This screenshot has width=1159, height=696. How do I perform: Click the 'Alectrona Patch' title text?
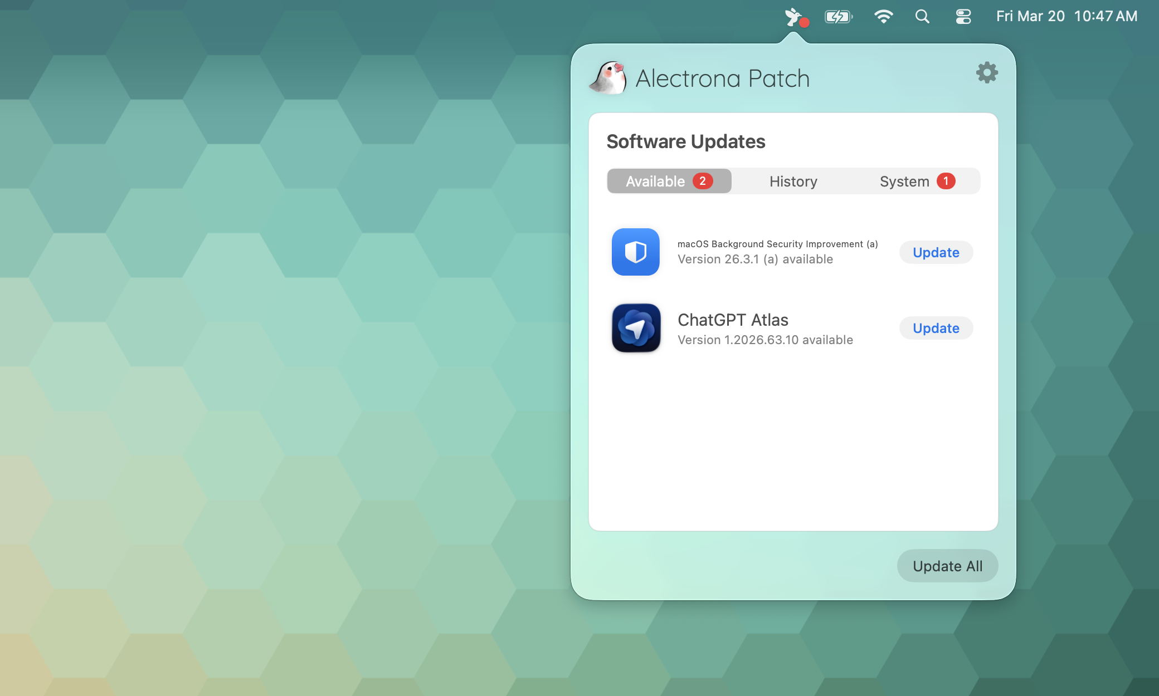[x=722, y=79]
